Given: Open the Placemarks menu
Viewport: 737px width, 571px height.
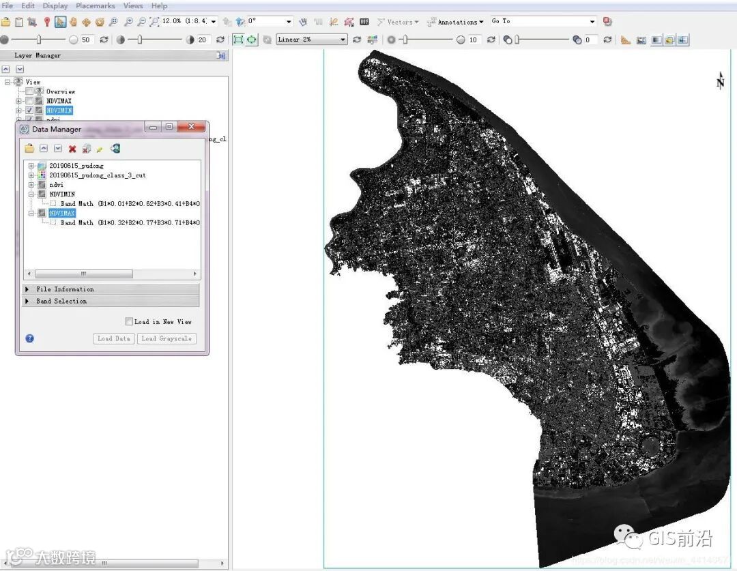Looking at the screenshot, I should click(96, 5).
